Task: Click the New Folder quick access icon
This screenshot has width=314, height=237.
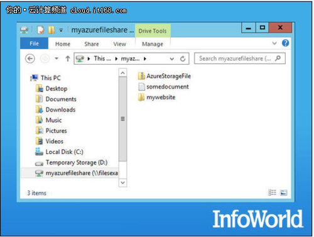Action: click(51, 30)
